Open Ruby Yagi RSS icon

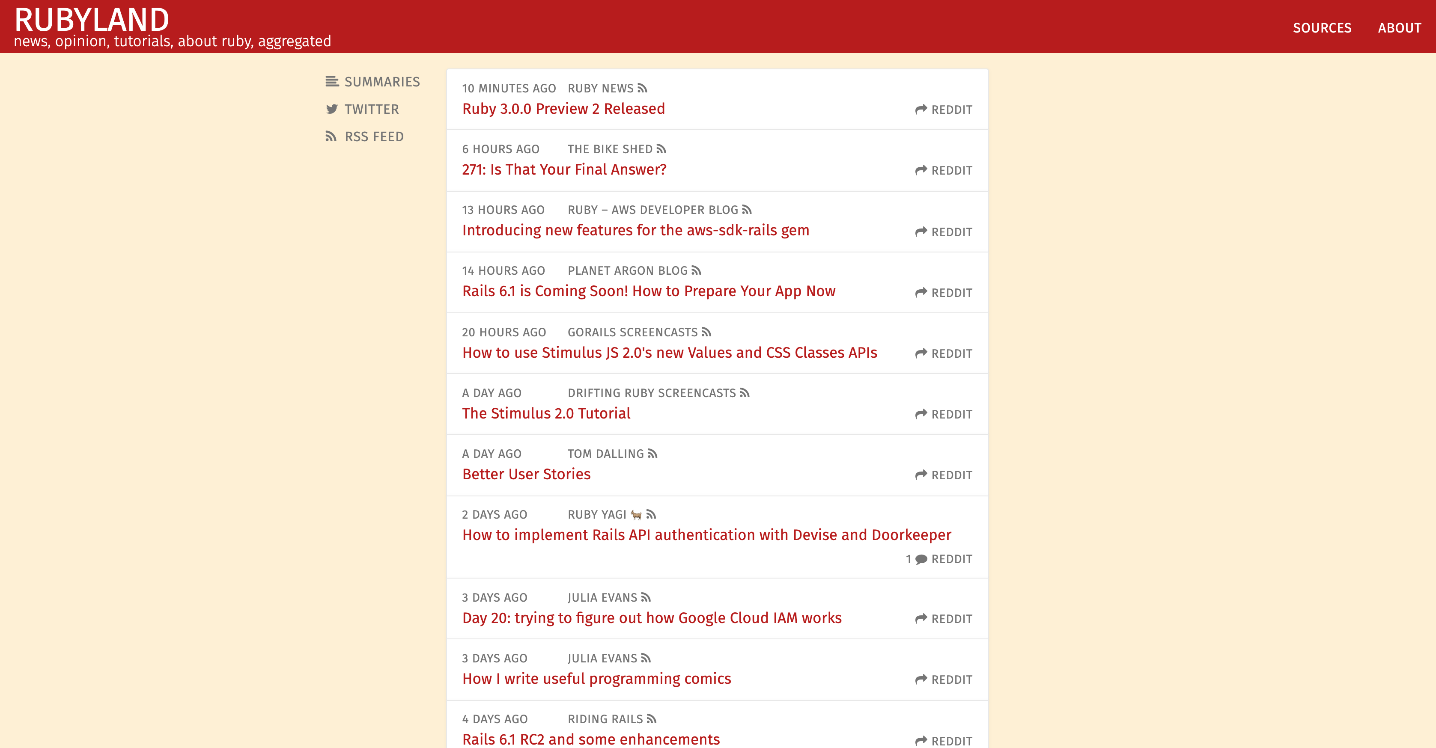click(x=651, y=514)
